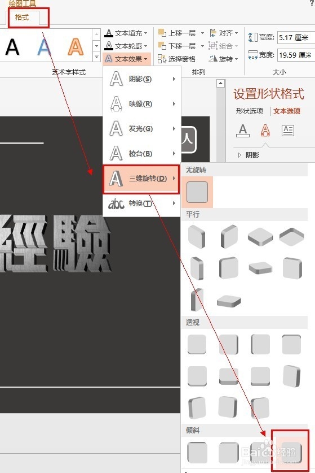Viewport: 315px width, 473px height.
Task: Switch to 文本选项 tab
Action: click(287, 111)
